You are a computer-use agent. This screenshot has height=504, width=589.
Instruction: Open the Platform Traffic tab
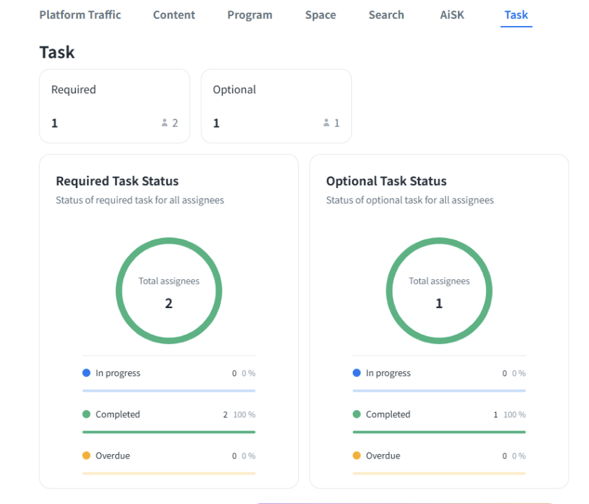coord(80,15)
